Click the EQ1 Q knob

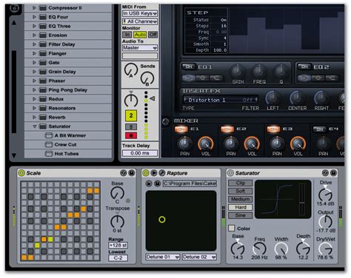pos(281,72)
